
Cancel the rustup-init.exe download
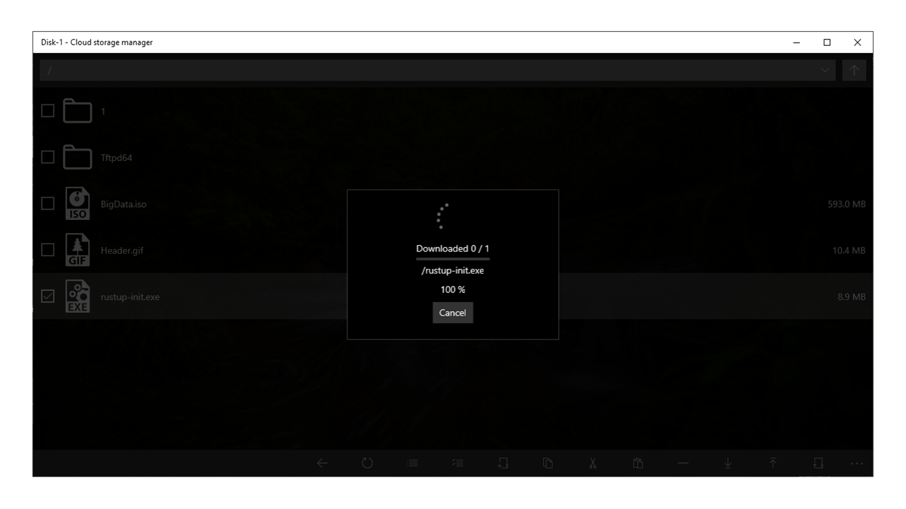click(x=453, y=312)
